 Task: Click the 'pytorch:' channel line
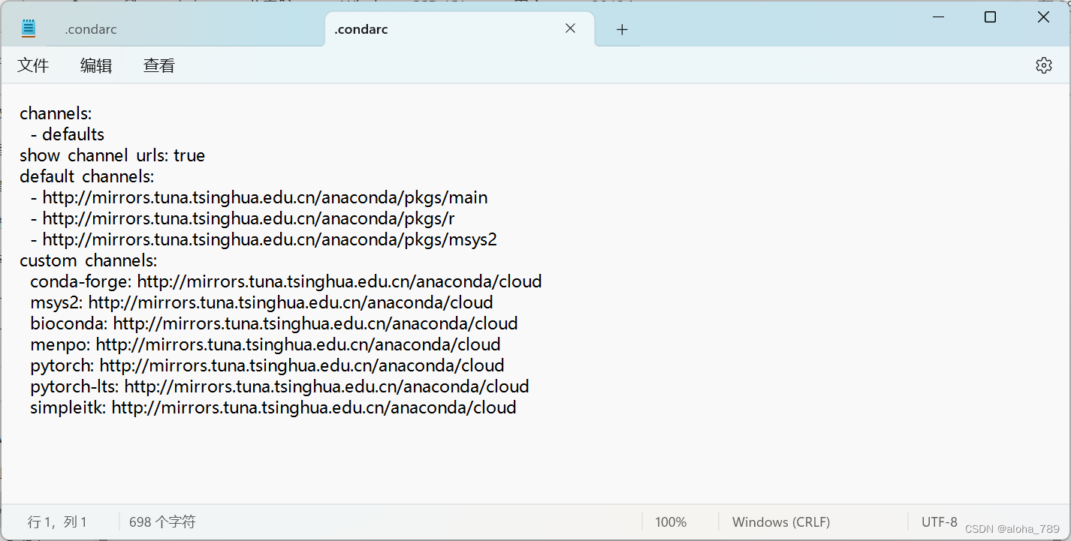(x=267, y=365)
